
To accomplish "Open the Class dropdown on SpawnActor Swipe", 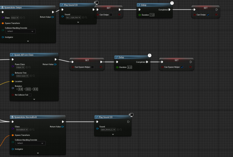I will (15, 18).
